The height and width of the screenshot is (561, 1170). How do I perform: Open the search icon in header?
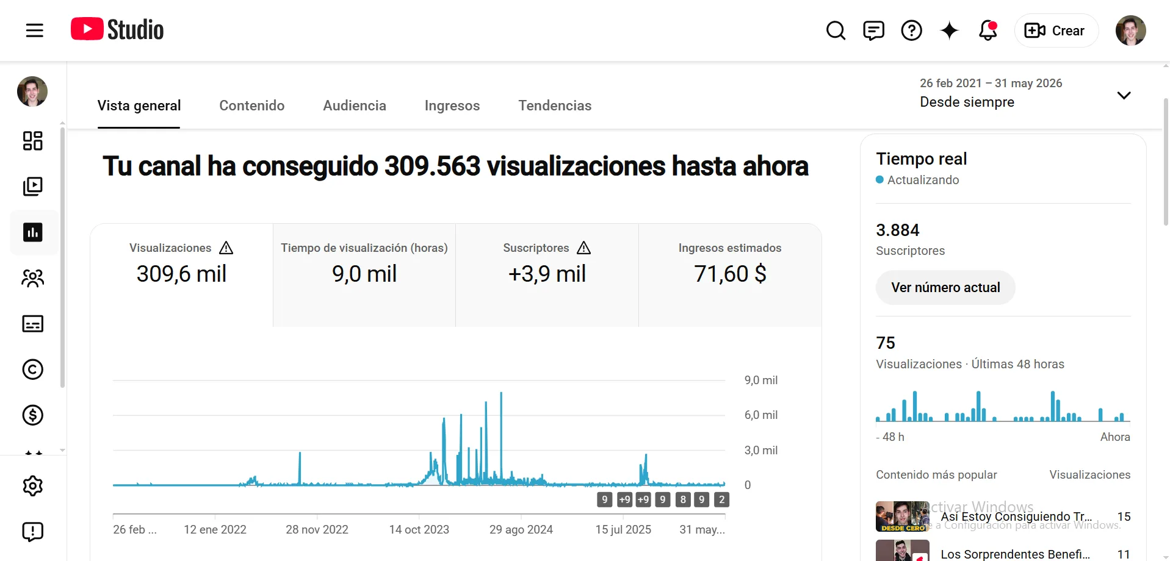click(x=836, y=30)
